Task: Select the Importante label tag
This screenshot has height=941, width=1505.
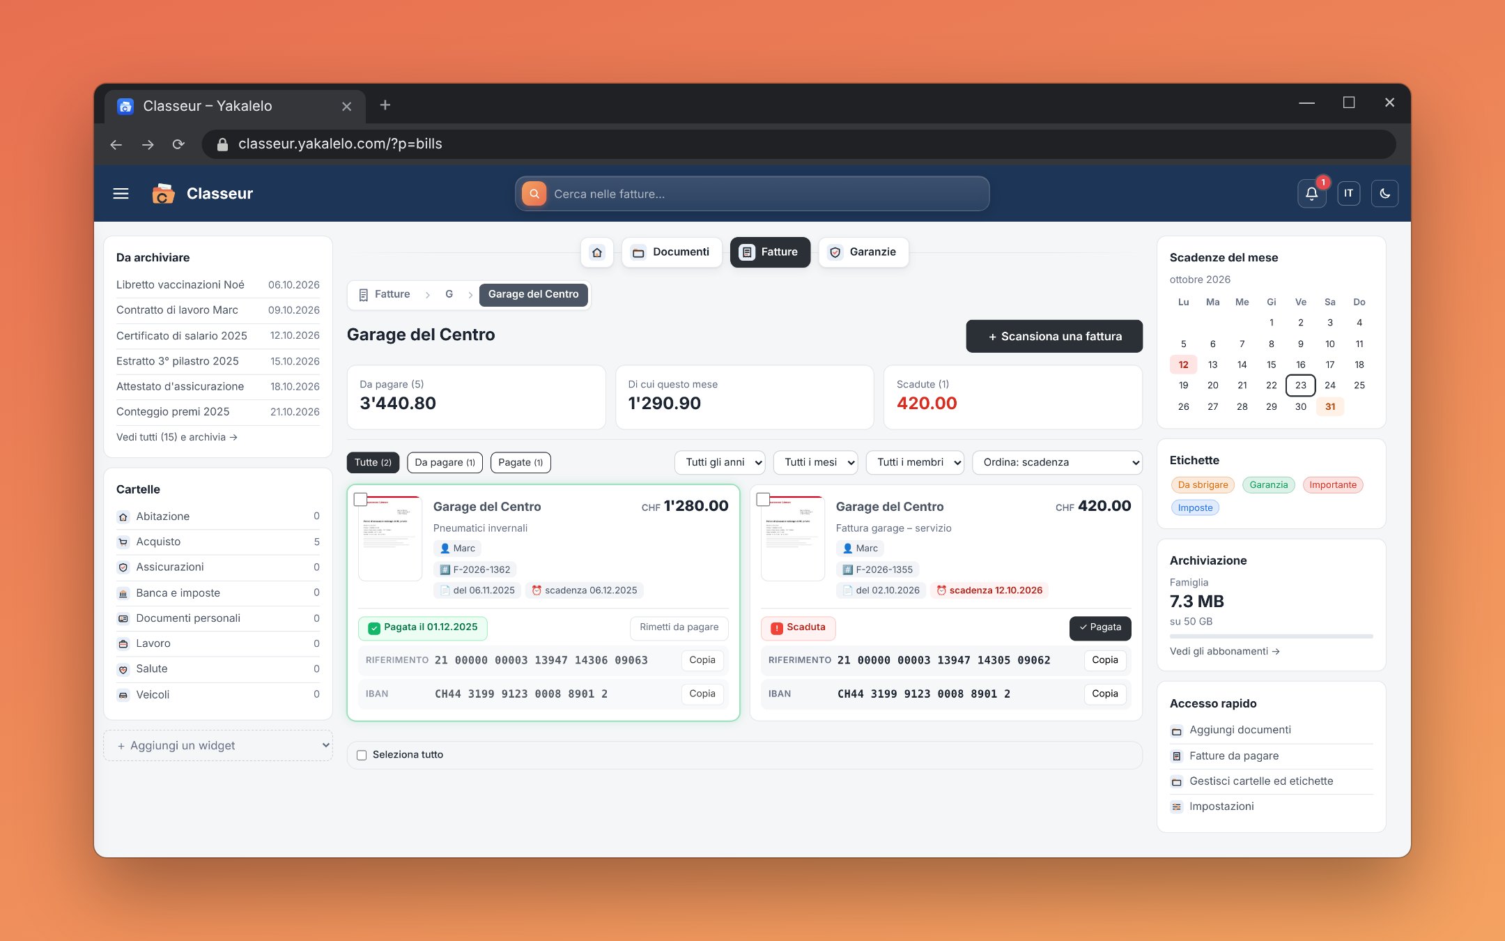Action: [1332, 485]
